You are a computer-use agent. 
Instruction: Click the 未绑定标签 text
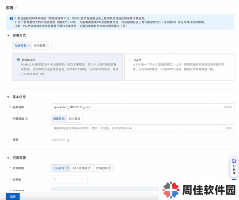click(x=58, y=140)
